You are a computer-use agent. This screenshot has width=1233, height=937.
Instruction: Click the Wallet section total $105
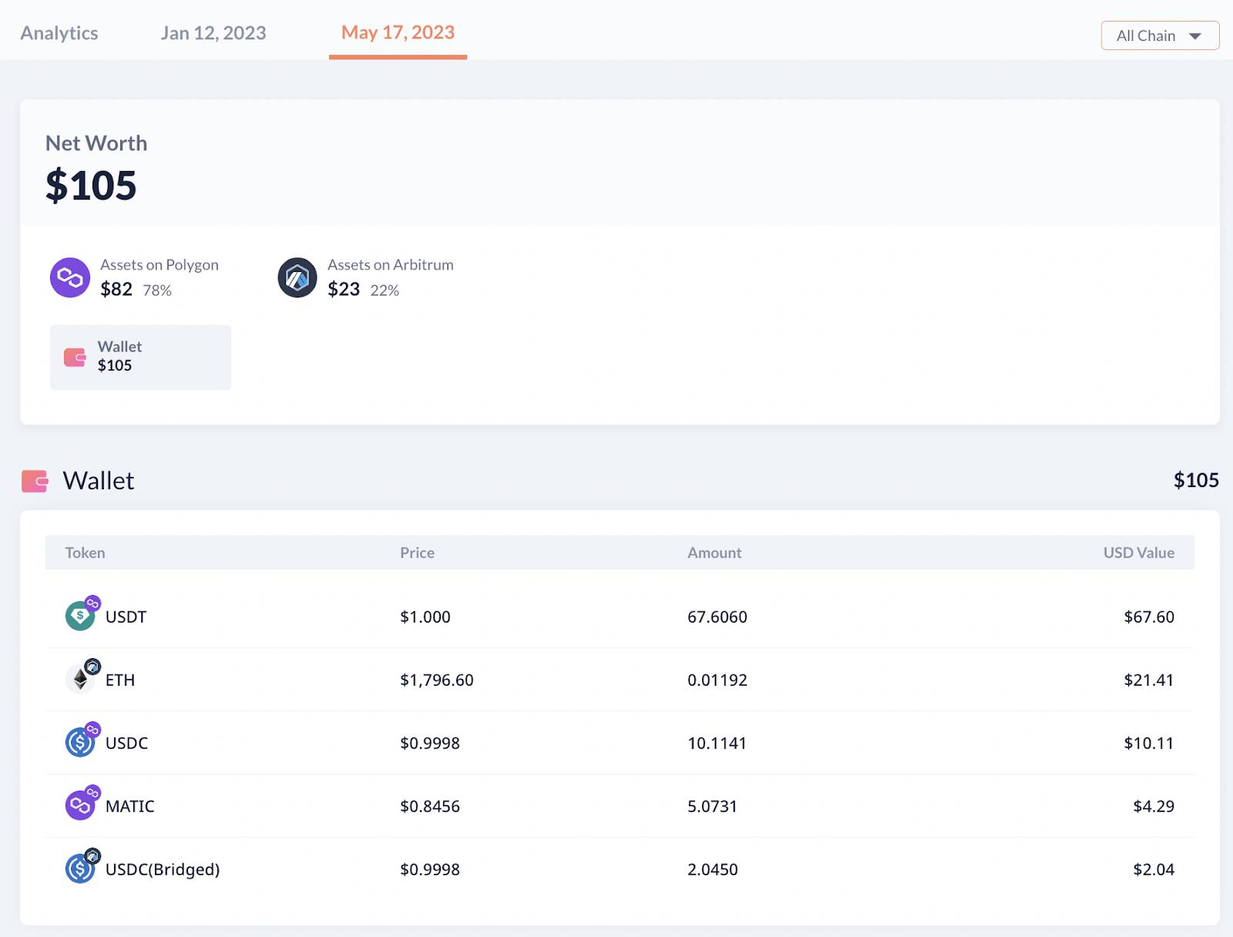pyautogui.click(x=1196, y=480)
